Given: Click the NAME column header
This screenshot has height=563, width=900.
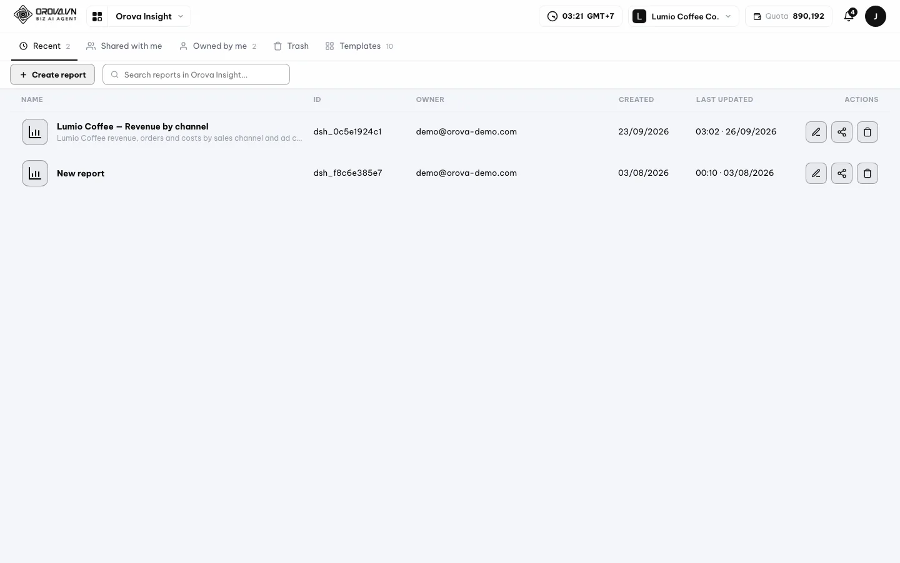Looking at the screenshot, I should (x=32, y=99).
